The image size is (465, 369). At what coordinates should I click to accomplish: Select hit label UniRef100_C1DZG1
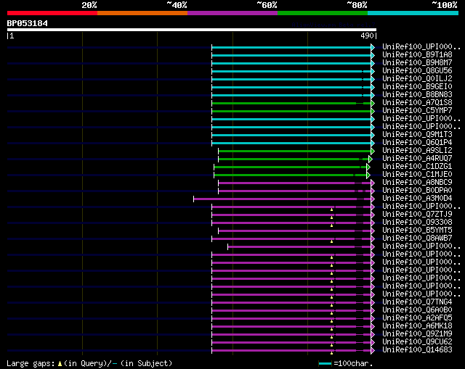[417, 167]
